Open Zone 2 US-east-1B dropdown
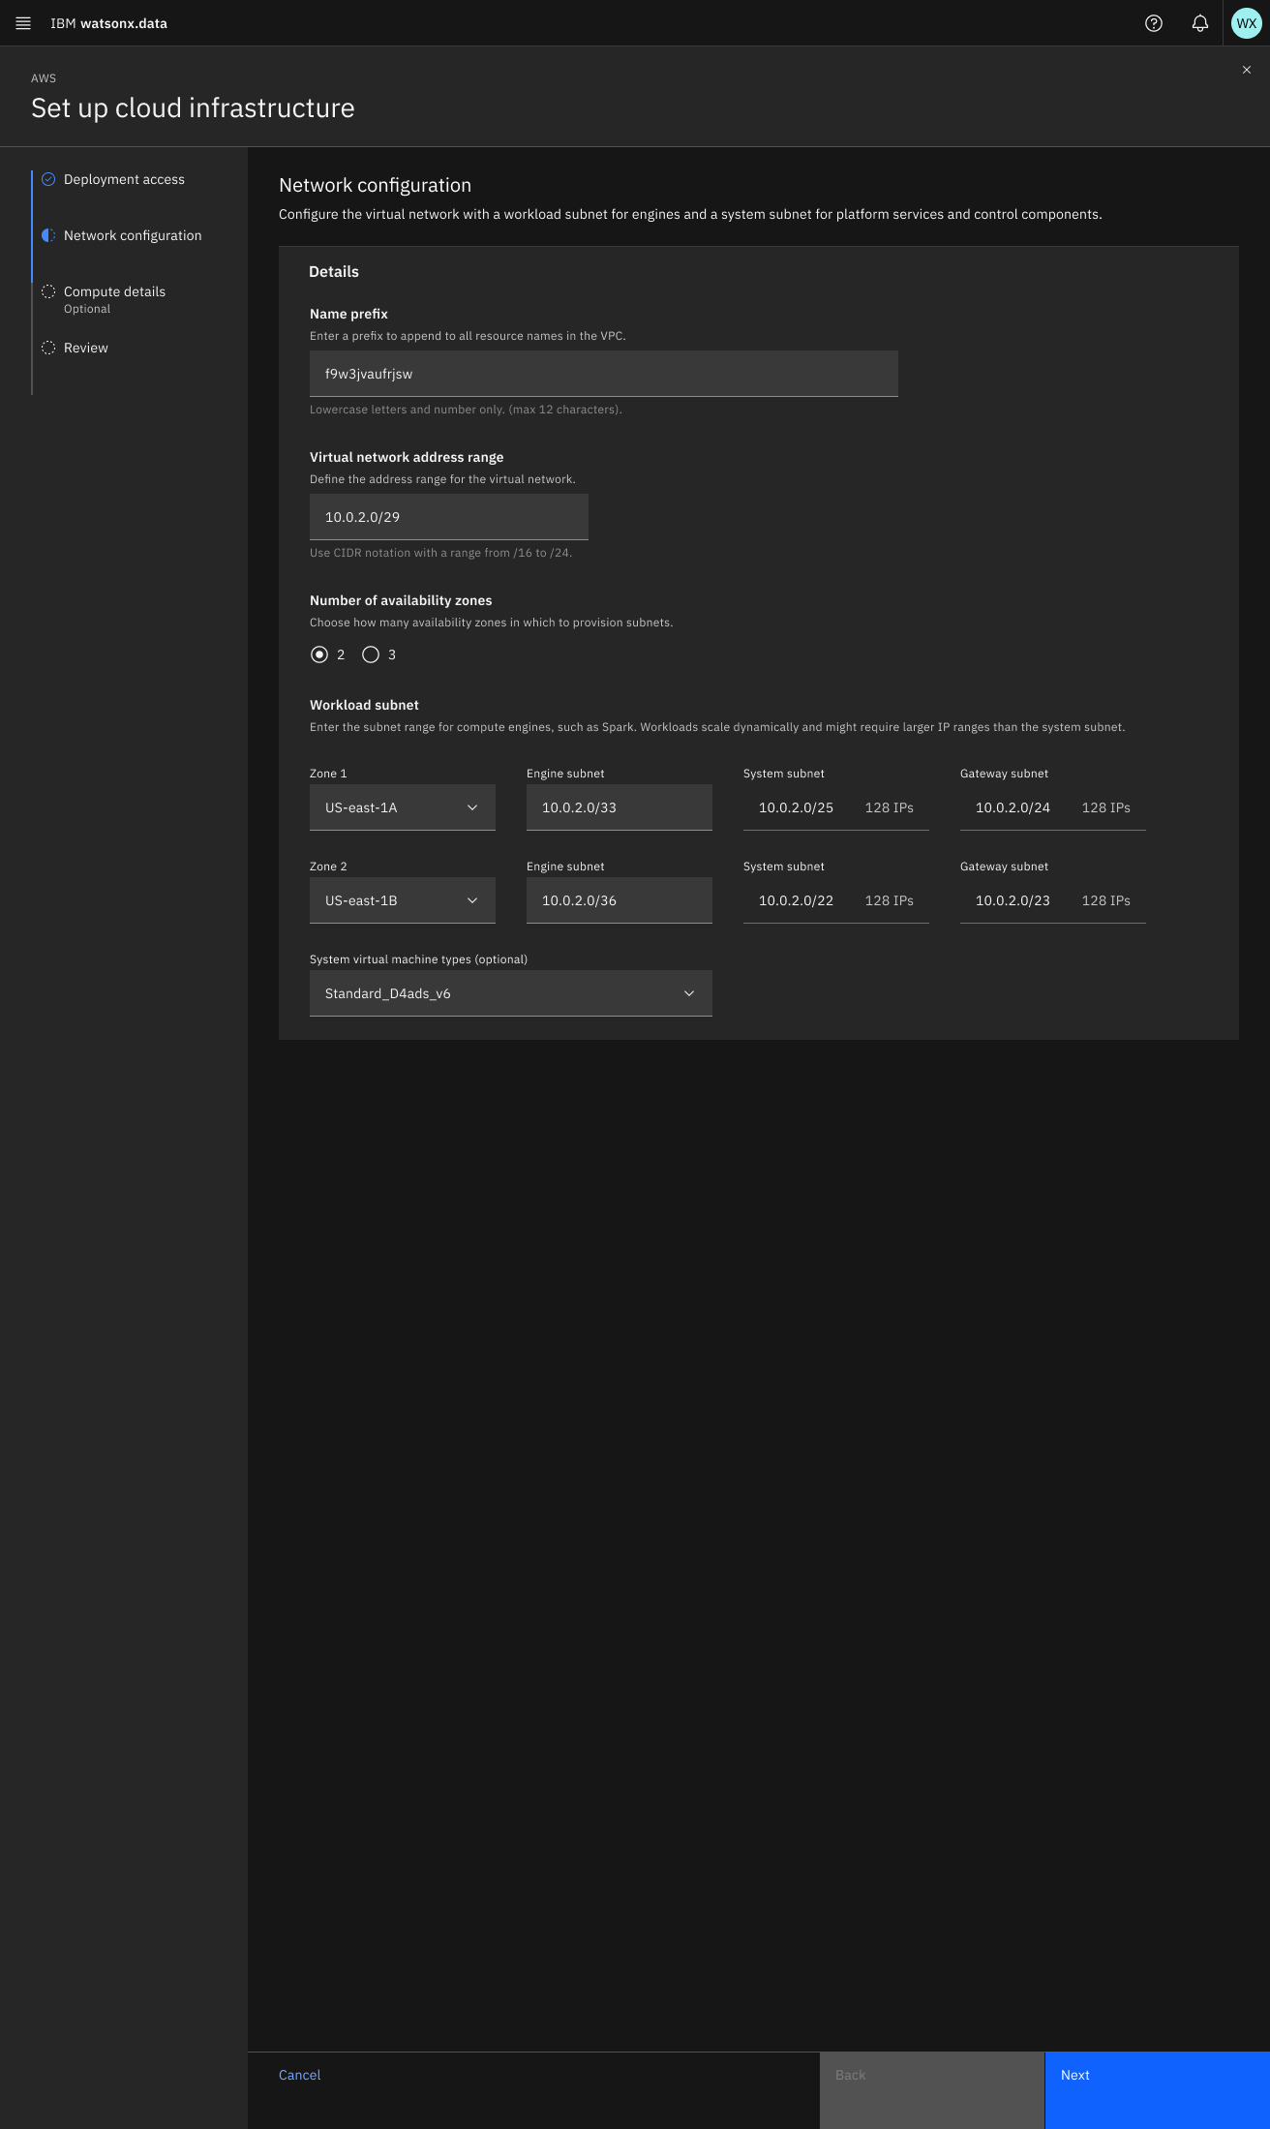1270x2129 pixels. 403,900
